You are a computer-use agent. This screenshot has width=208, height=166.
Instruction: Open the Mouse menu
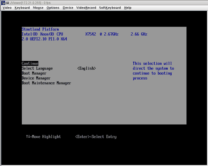[38, 8]
